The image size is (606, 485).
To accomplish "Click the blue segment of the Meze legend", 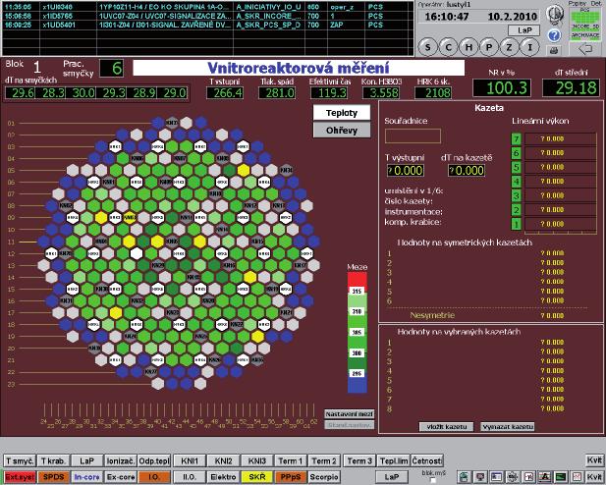I will (358, 385).
